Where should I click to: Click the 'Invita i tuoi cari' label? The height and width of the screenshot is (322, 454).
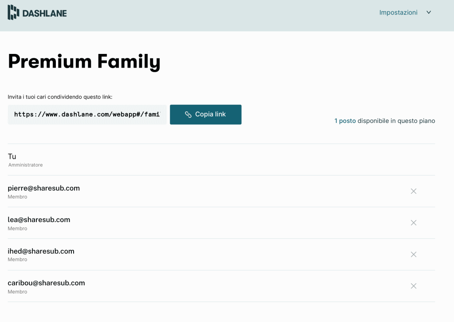60,97
